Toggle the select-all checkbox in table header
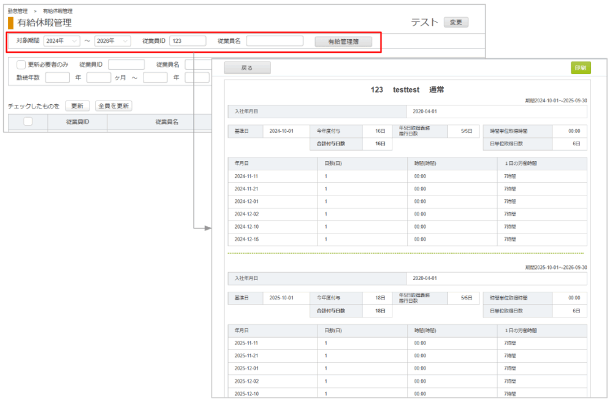Viewport: 613px width, 402px height. coord(28,122)
